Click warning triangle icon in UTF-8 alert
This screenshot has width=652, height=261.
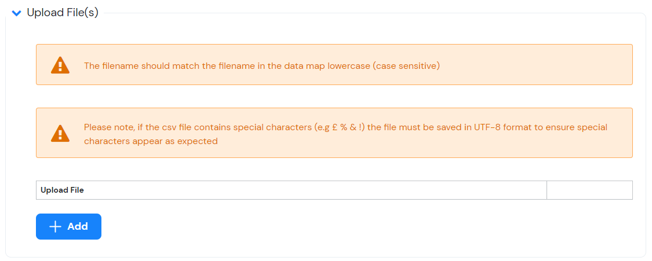[x=60, y=133]
